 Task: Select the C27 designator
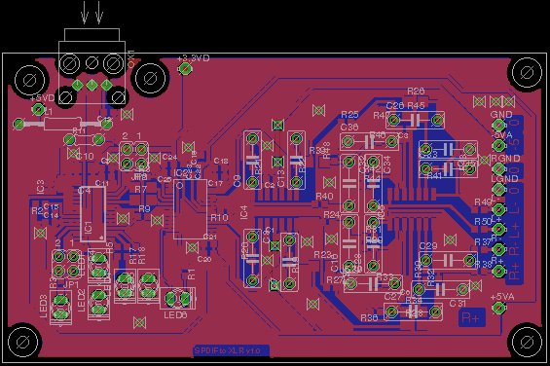(392, 296)
